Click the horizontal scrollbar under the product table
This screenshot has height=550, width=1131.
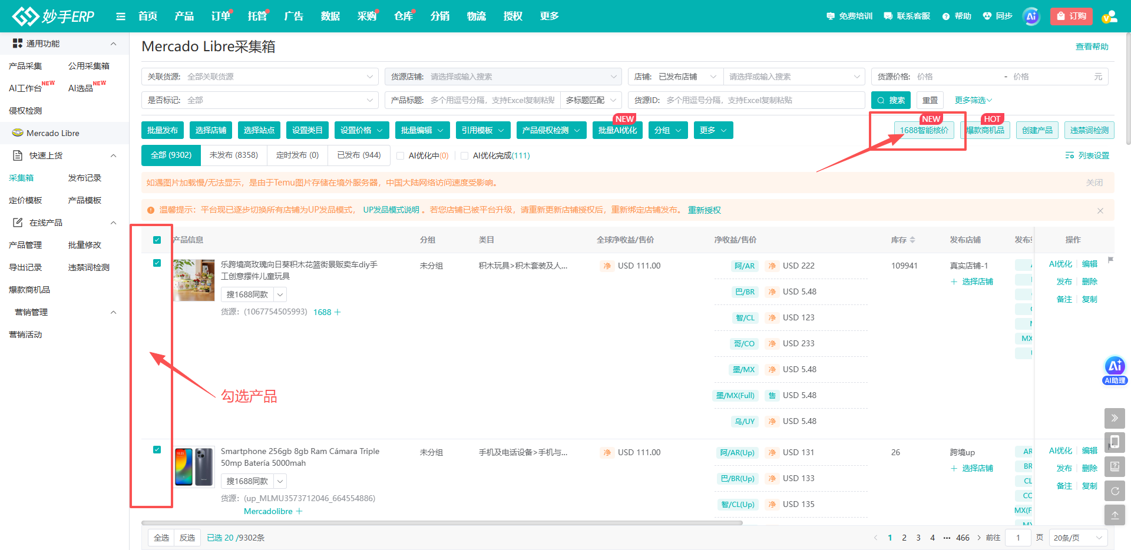(x=442, y=522)
